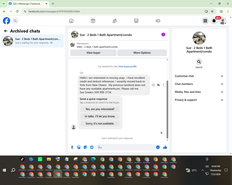Open the tab search dropdown arrow
Image resolution: width=232 pixels, height=185 pixels.
(4, 4)
